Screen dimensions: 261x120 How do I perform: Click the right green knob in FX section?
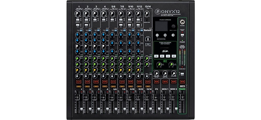click(x=171, y=64)
